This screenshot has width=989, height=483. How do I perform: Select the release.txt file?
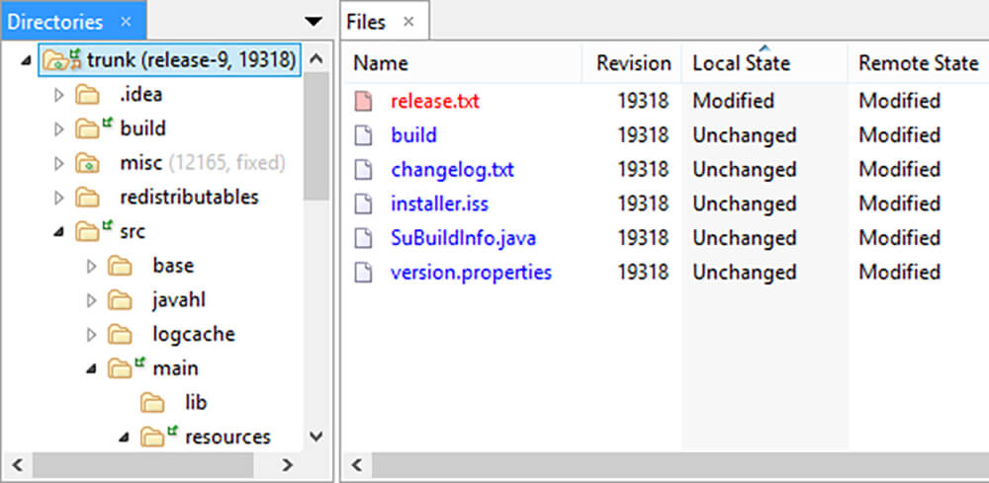click(434, 101)
